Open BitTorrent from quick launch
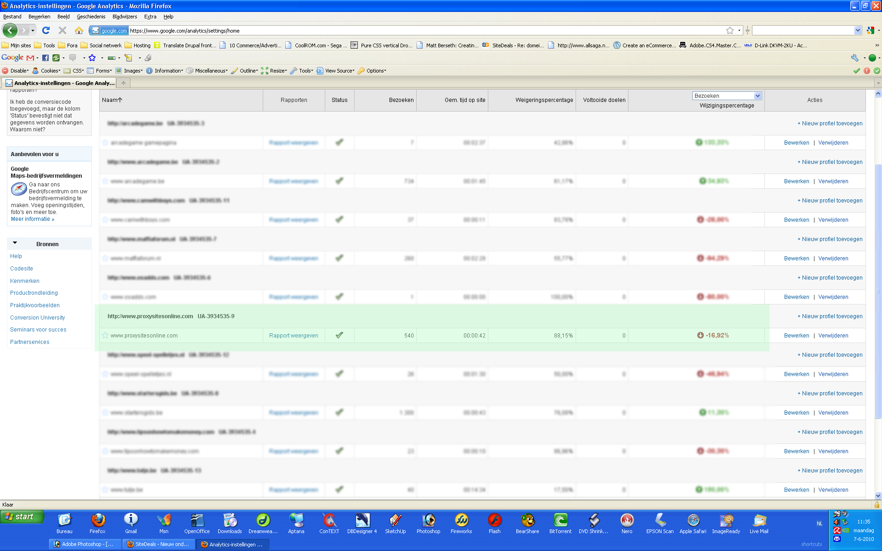882x551 pixels. 560,523
